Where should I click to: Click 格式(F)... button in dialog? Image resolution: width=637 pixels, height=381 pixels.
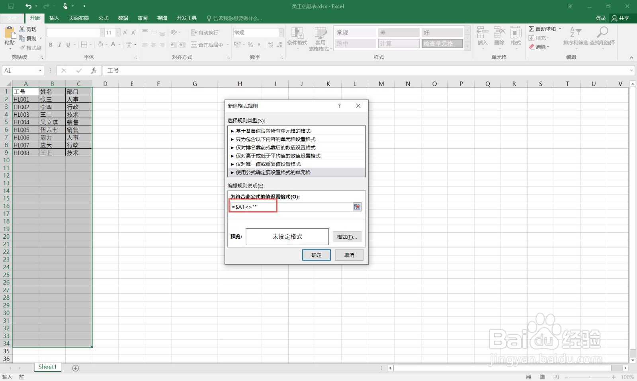coord(347,237)
